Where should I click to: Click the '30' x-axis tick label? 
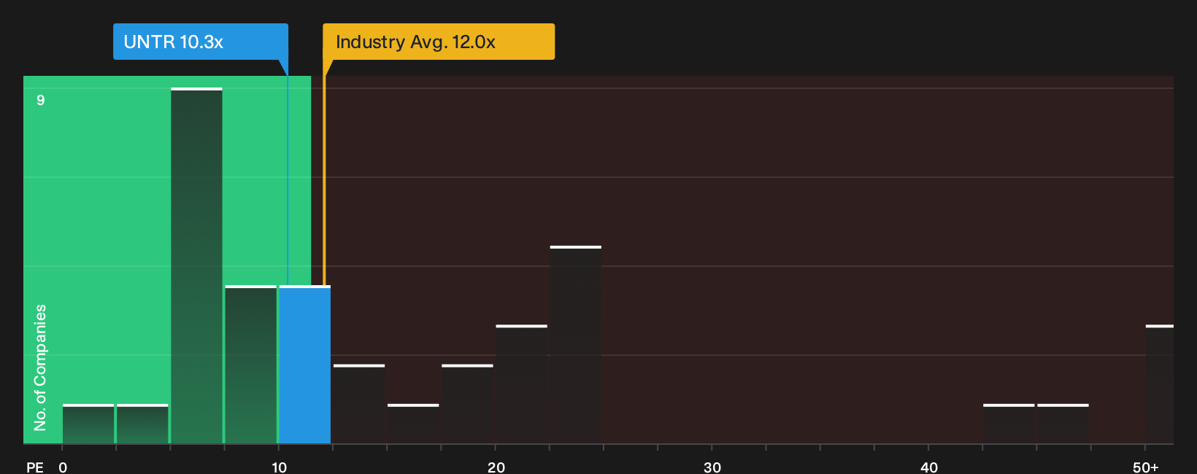coord(712,467)
